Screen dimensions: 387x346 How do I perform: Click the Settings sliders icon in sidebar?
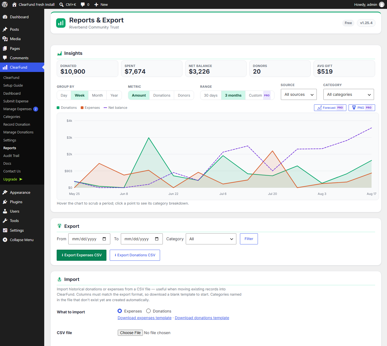[5, 230]
